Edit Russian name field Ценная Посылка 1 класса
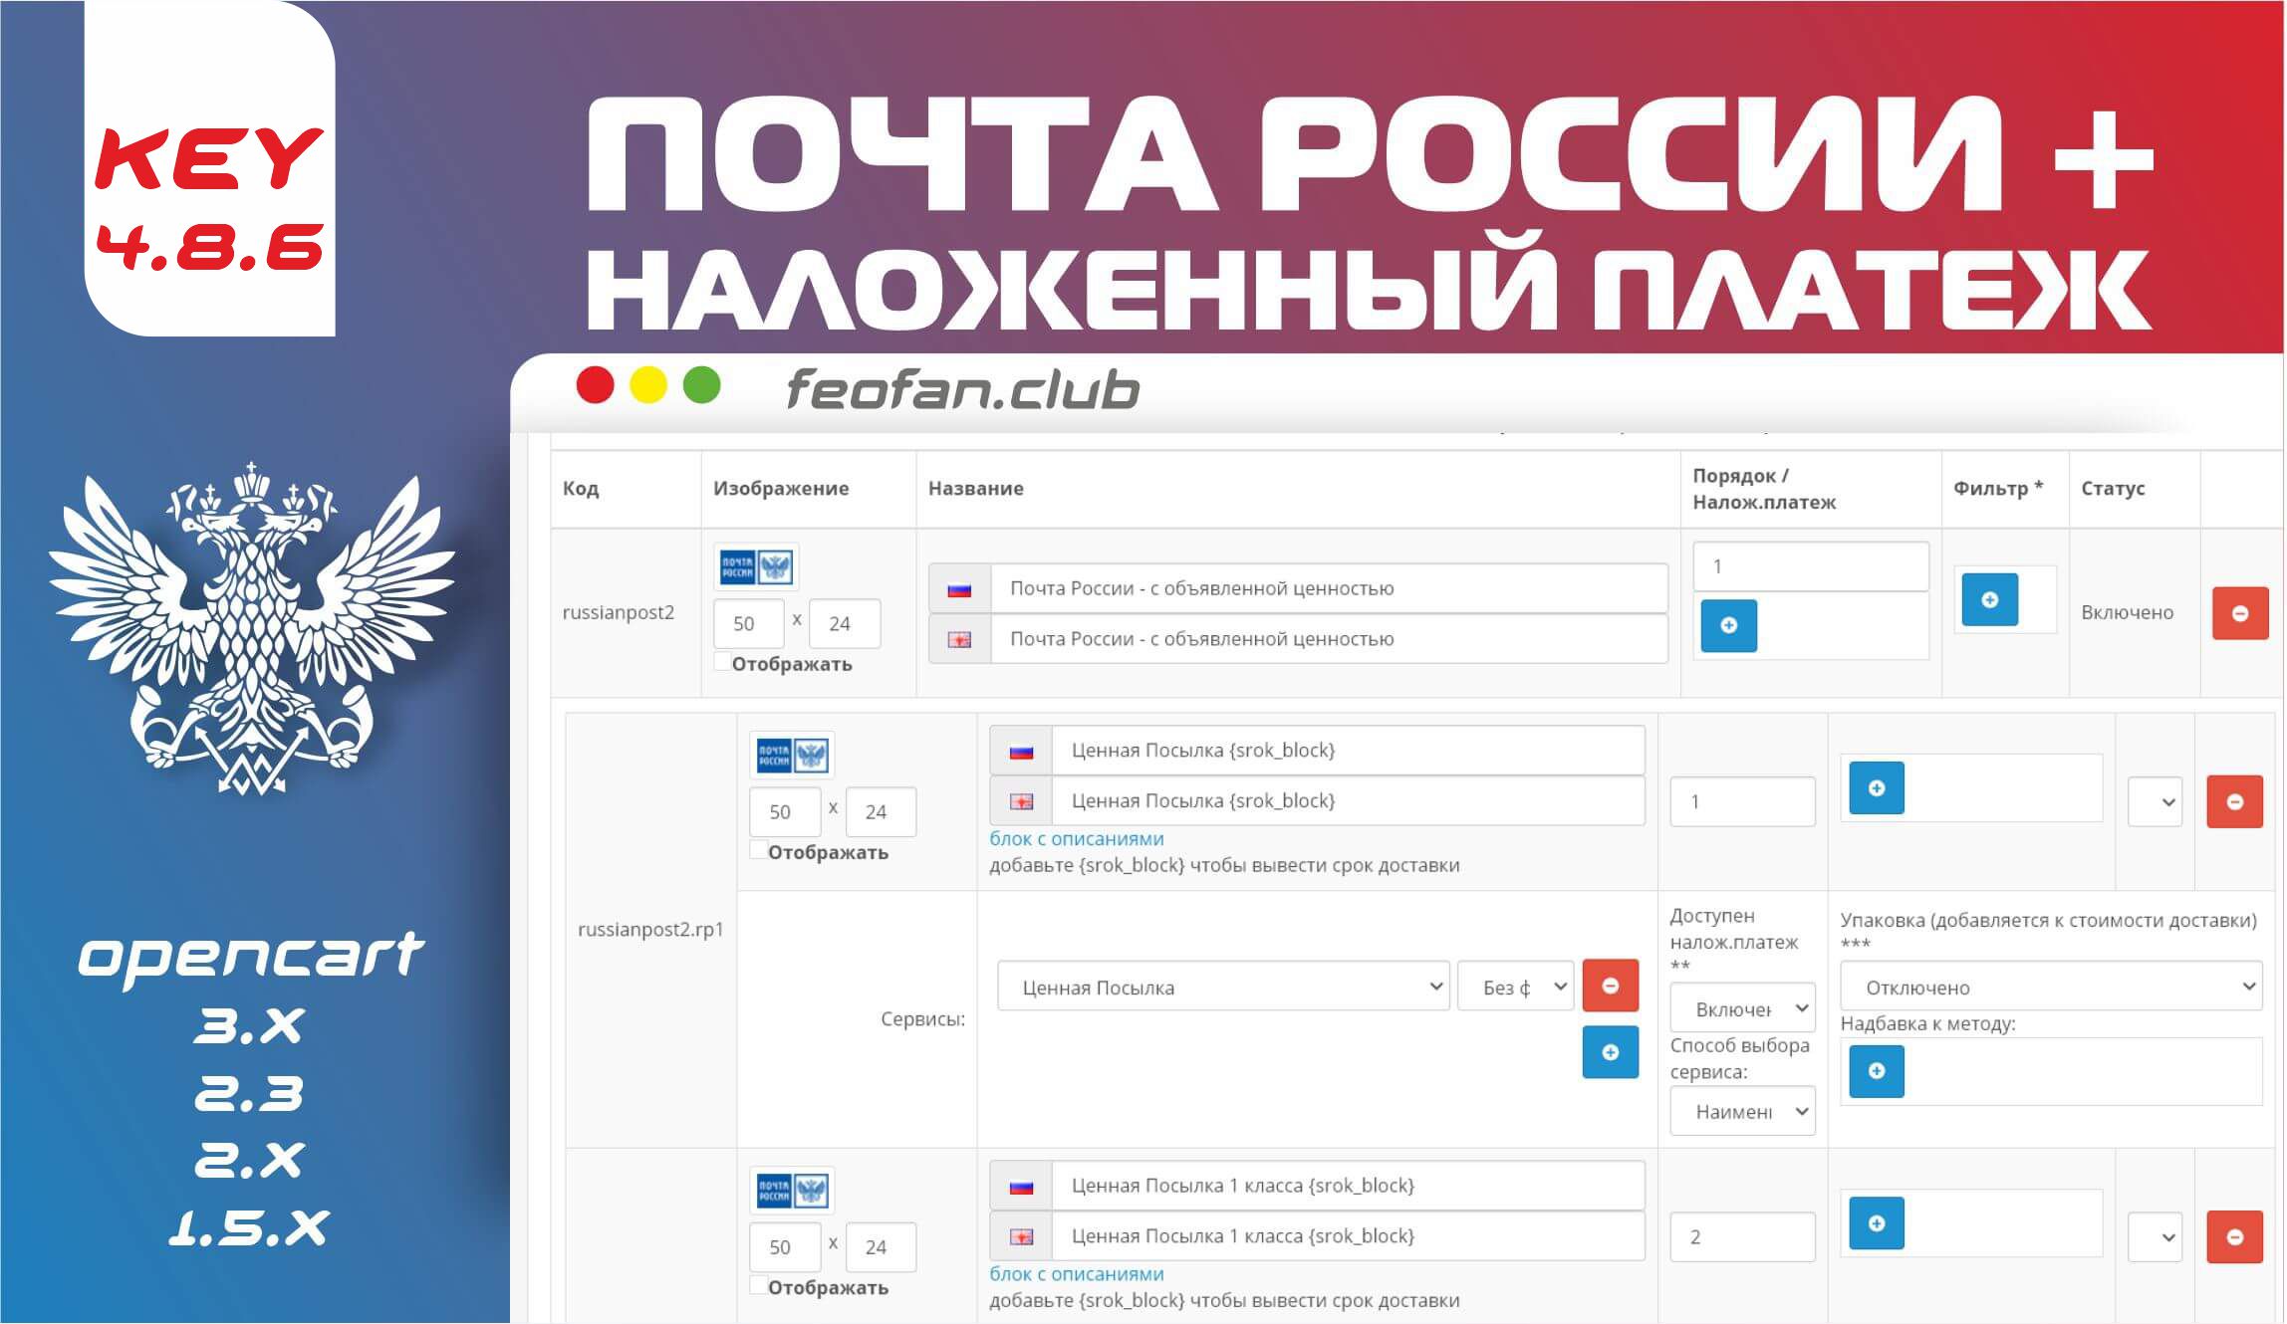 tap(1348, 1186)
